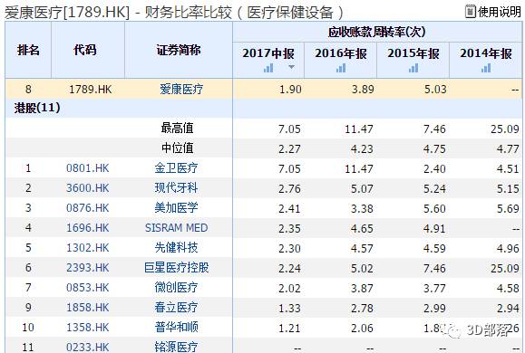This screenshot has height=353, width=525.
Task: Click 1789.HK code in highlighted row
Action: point(91,90)
